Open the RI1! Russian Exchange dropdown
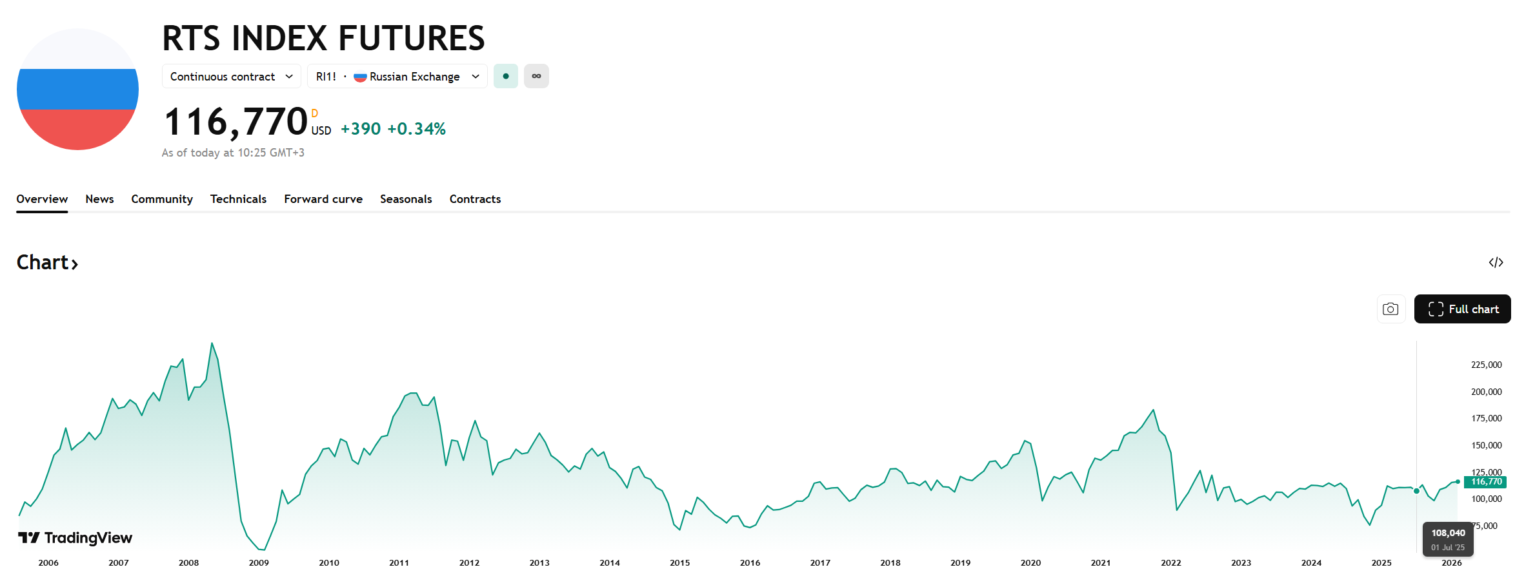The width and height of the screenshot is (1535, 585). click(x=397, y=76)
